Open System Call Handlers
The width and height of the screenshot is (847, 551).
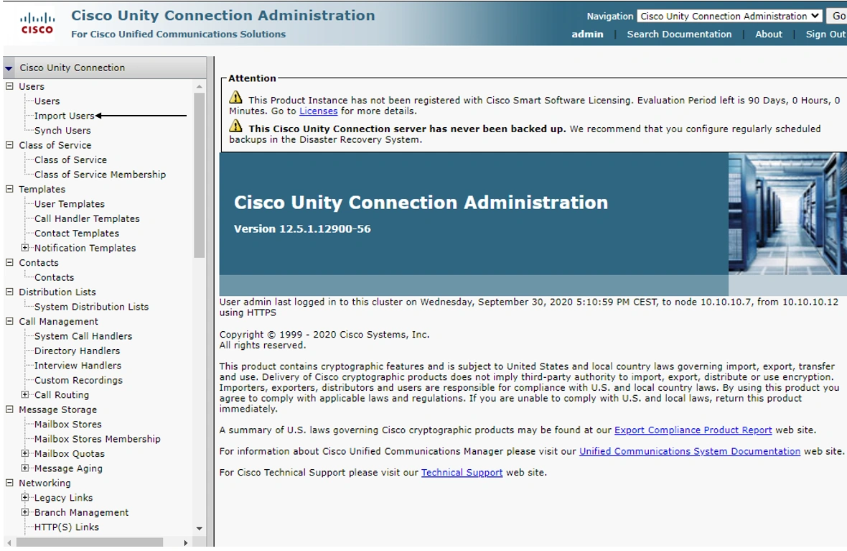[83, 335]
